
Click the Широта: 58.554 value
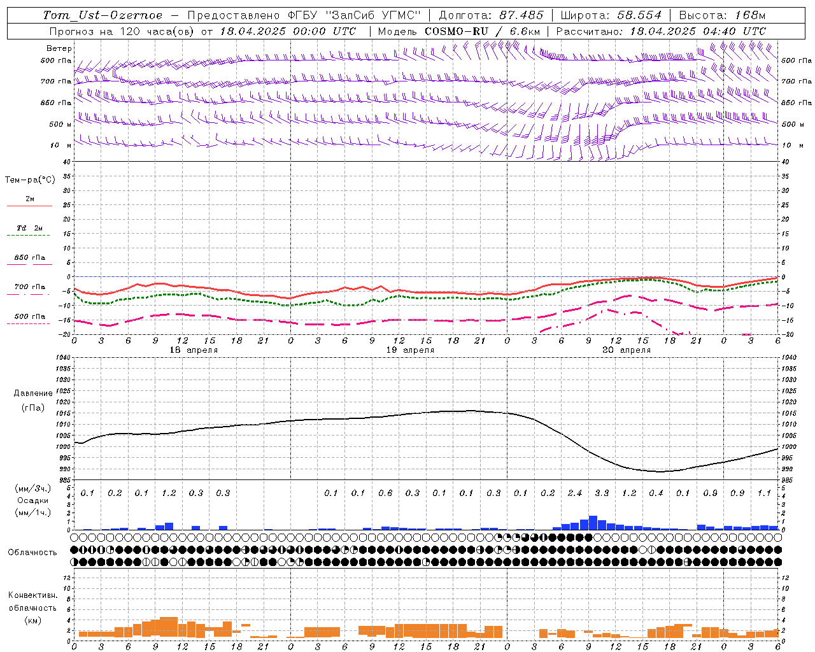coord(611,15)
